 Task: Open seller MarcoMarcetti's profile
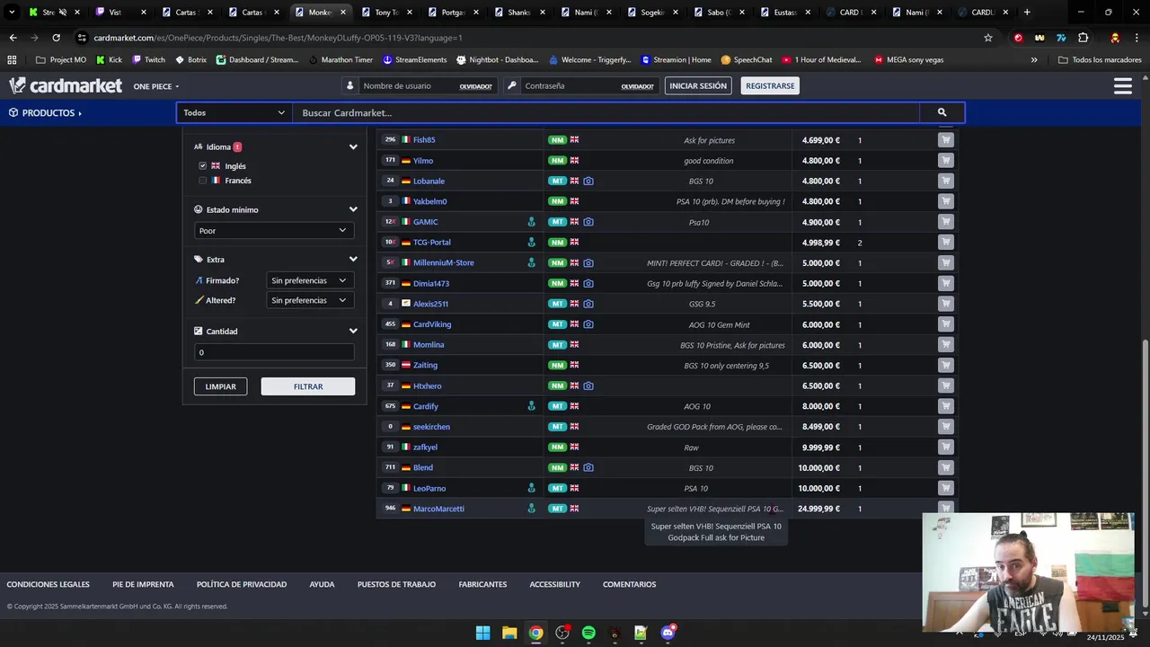438,509
